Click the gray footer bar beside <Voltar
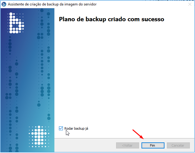195x153 pixels. 85,145
